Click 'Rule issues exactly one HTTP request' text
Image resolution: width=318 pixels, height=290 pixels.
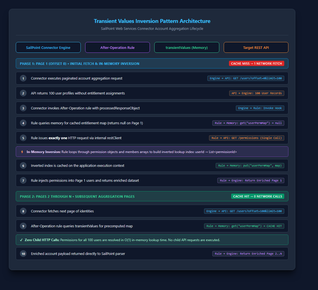click(76, 138)
